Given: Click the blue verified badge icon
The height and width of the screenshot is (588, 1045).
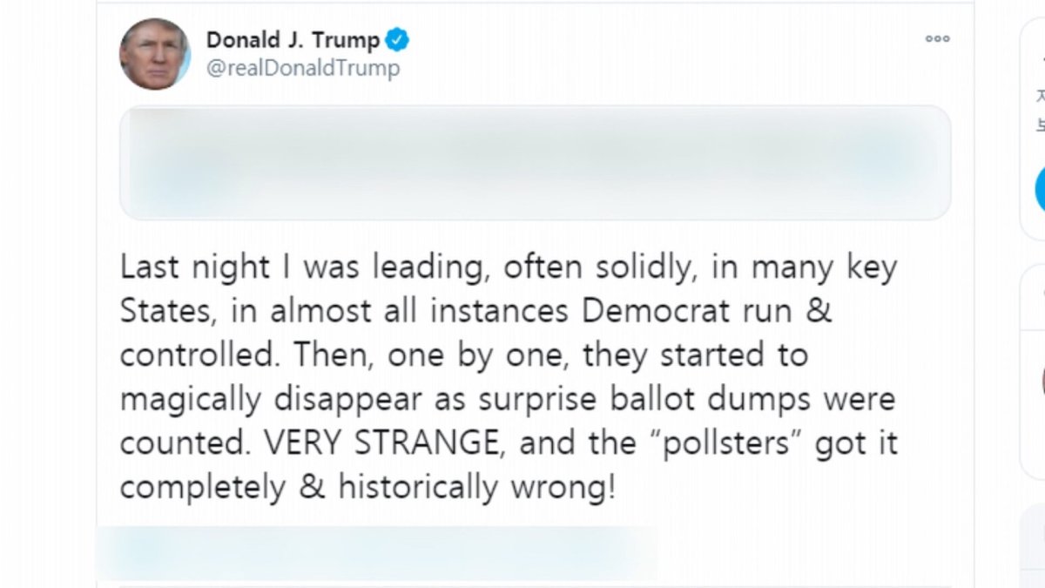Looking at the screenshot, I should [398, 40].
